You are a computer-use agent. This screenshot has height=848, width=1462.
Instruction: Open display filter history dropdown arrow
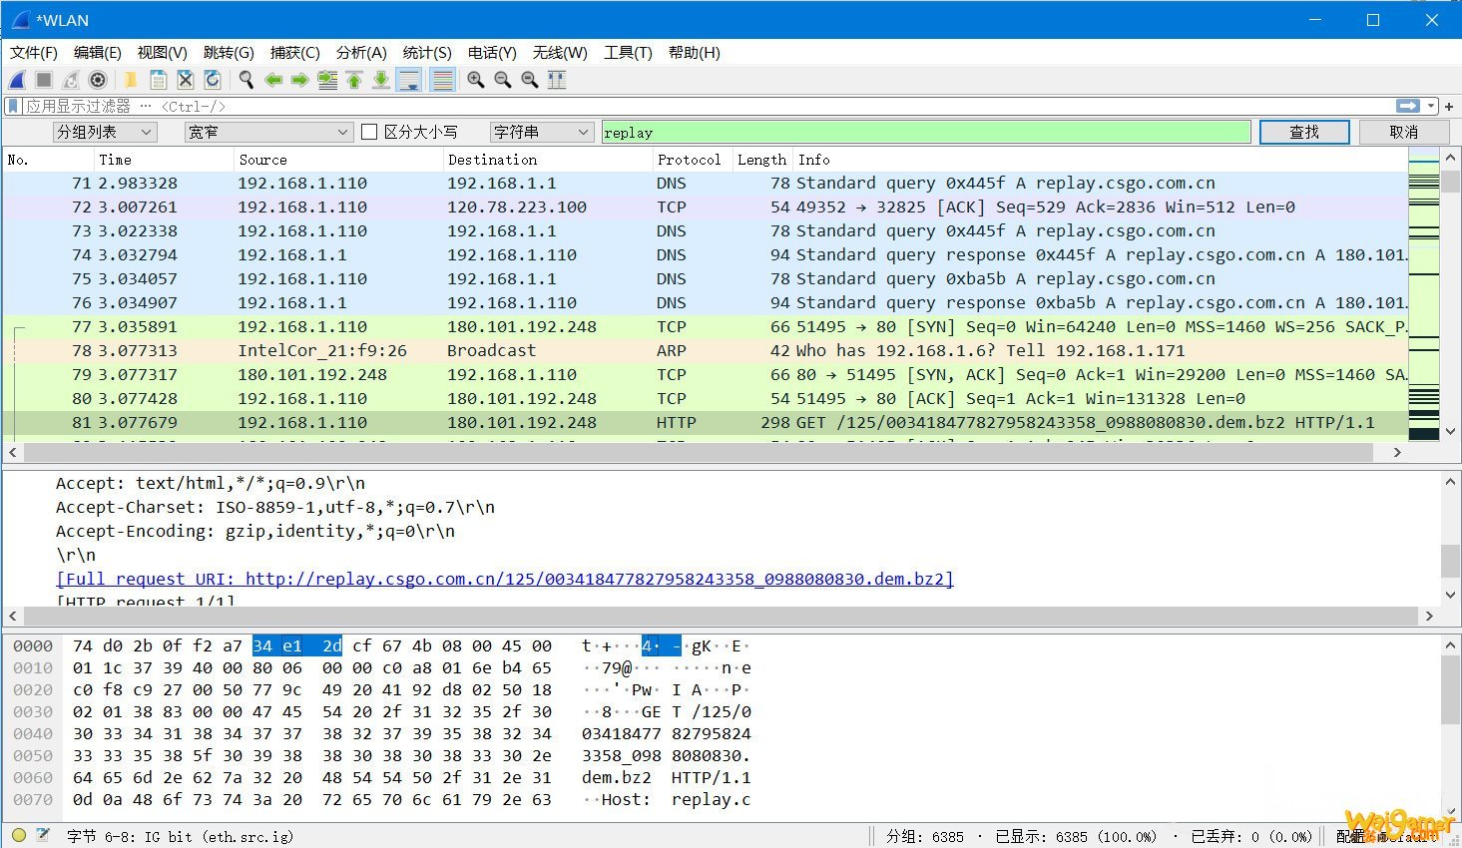pyautogui.click(x=1432, y=106)
